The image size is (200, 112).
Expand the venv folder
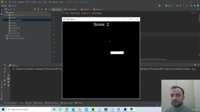7,15
